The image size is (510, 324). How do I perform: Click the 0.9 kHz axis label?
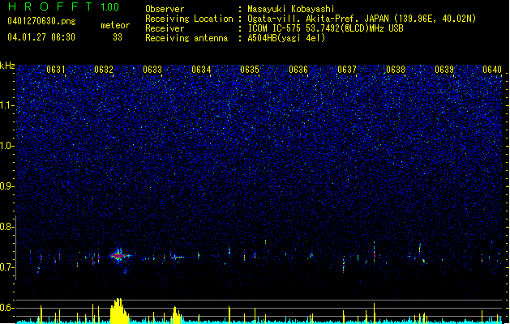coord(7,186)
